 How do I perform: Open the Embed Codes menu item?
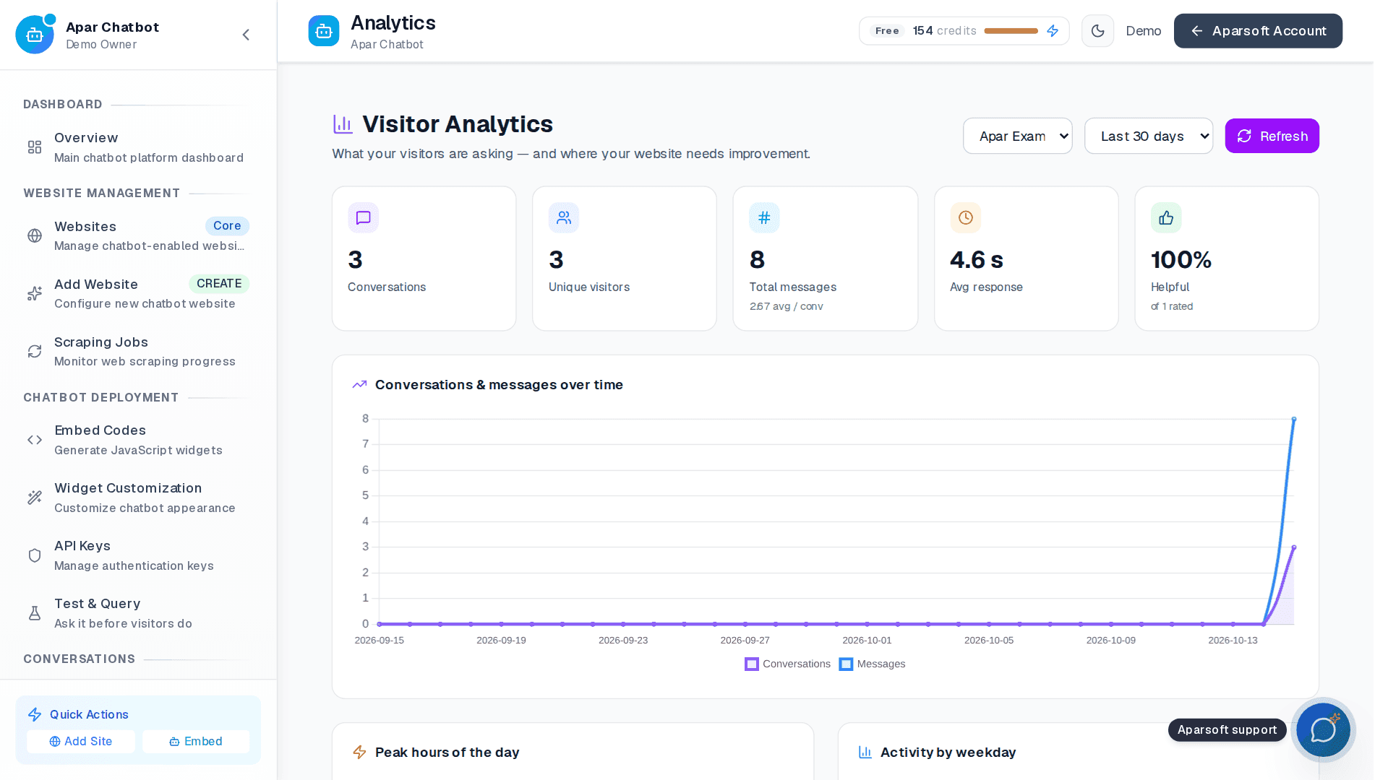[138, 440]
